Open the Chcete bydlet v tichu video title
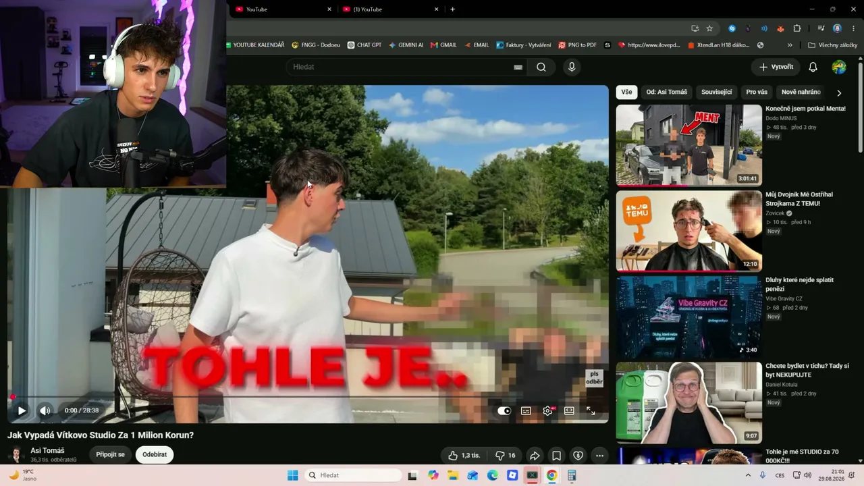Screen dimensions: 864x486 pyautogui.click(x=807, y=370)
